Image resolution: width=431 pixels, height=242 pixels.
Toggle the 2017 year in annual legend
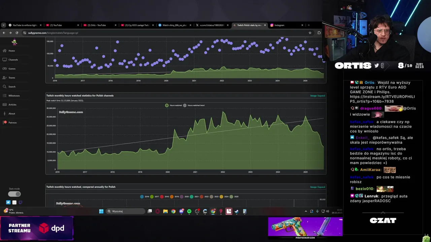coord(154,197)
